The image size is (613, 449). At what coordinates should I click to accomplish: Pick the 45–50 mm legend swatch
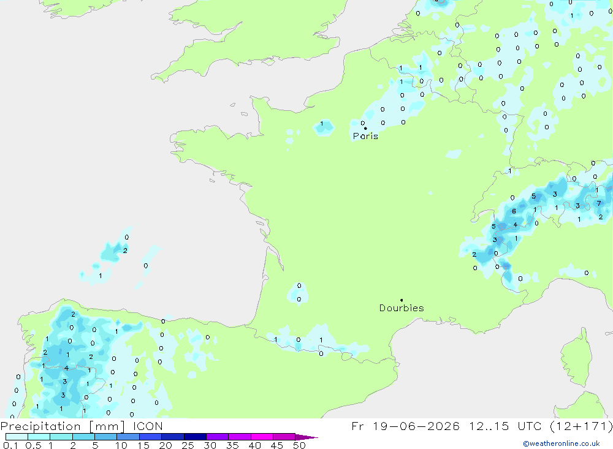(284, 437)
